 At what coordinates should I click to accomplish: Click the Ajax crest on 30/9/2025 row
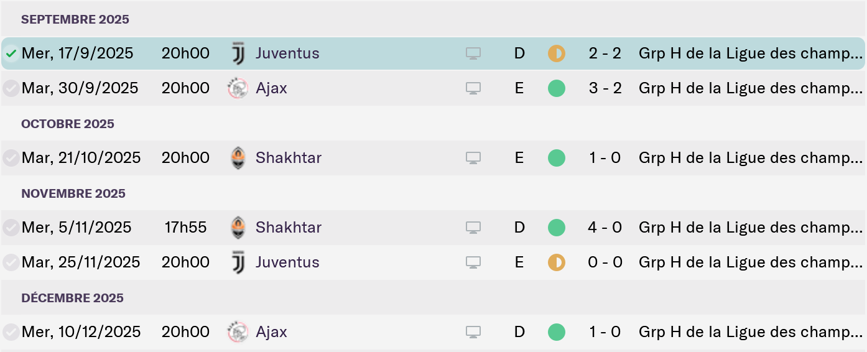click(238, 88)
